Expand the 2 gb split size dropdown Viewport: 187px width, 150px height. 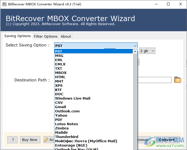pos(147,51)
